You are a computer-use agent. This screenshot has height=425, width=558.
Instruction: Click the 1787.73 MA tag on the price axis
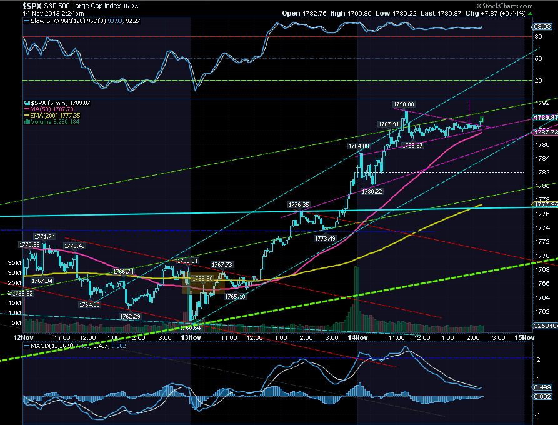(x=545, y=132)
